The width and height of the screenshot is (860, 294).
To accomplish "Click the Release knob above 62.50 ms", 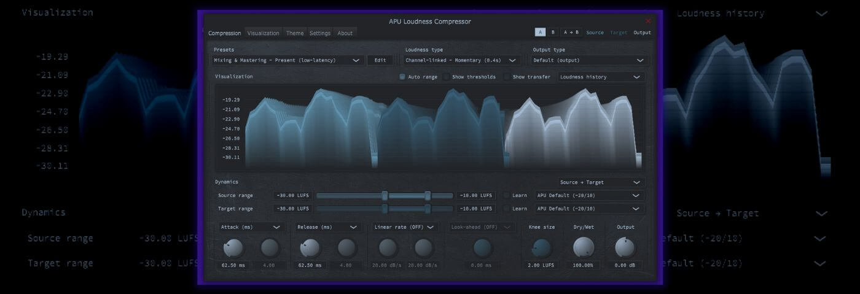I will [x=310, y=248].
